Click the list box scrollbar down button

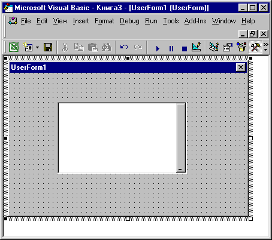point(180,170)
